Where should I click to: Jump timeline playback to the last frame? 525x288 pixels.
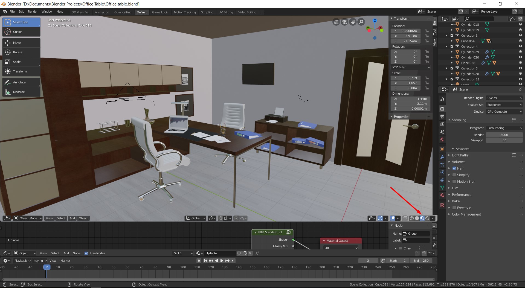(233, 261)
